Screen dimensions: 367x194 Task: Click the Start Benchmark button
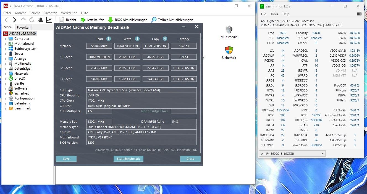128,159
